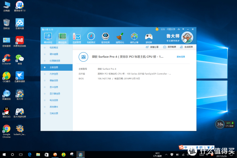
Task: Open ludashi_ba... installer package icon
Action: (x=20, y=130)
